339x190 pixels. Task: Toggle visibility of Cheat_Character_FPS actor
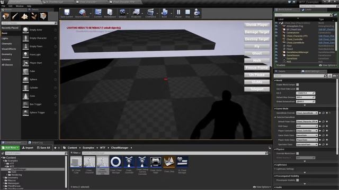(x=276, y=36)
